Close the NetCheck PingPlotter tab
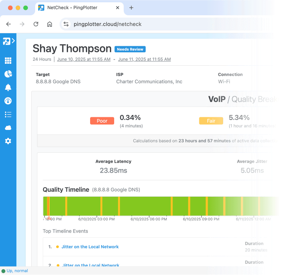294x275 pixels. 118,8
